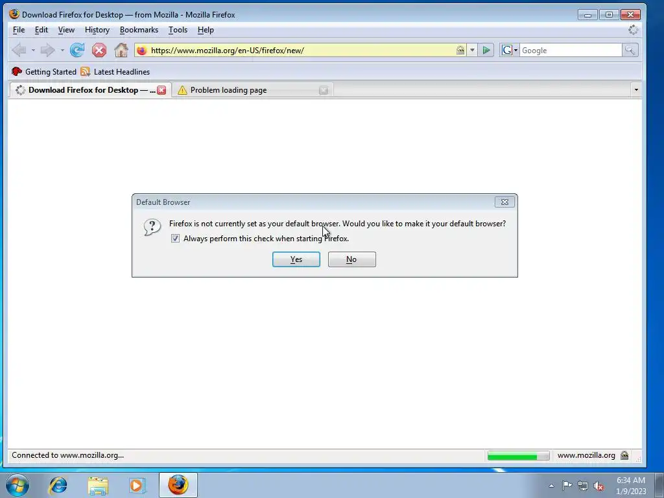664x498 pixels.
Task: Close the Problem loading page tab
Action: point(324,89)
